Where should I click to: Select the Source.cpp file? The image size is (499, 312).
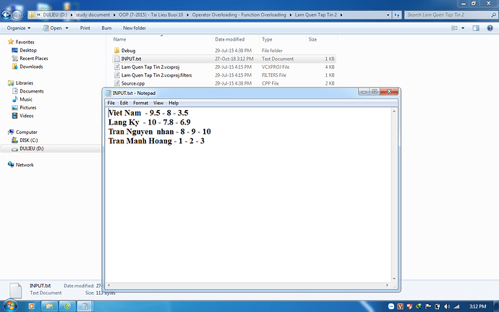[135, 83]
